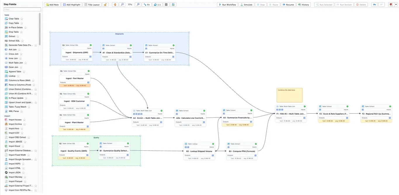Click the undo arrow button
Viewport: 399px width, 195px height.
[374, 5]
